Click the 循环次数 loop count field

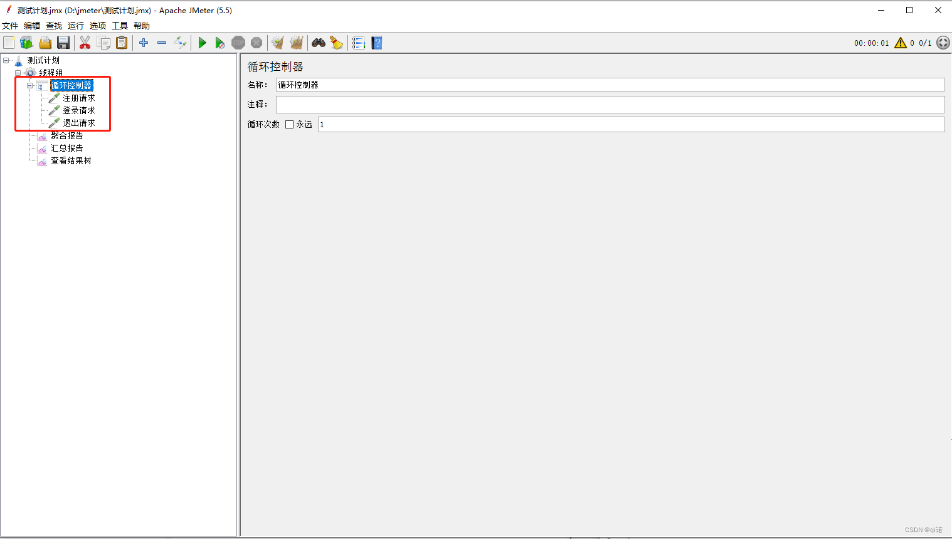point(631,124)
